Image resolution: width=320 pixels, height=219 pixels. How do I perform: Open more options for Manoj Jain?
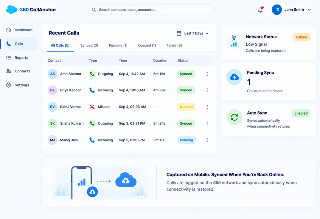coord(207,140)
